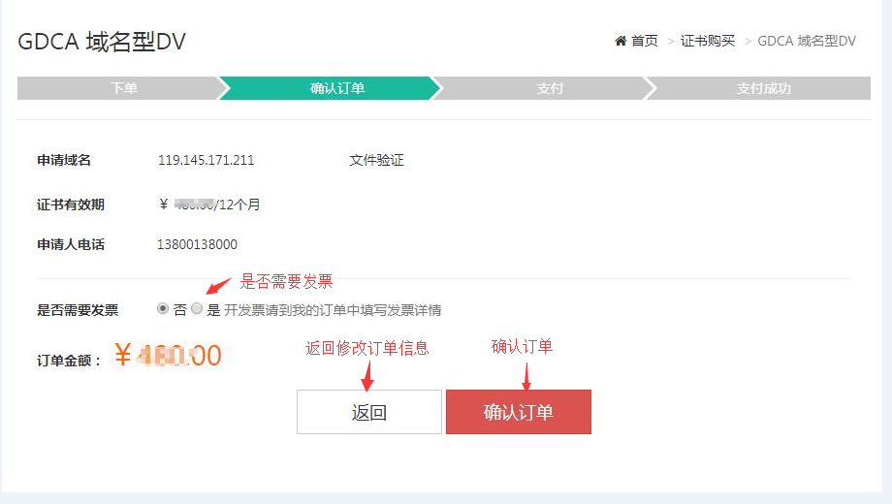Click the phone number 13800138000
Screen dimensions: 892x504
[x=197, y=244]
